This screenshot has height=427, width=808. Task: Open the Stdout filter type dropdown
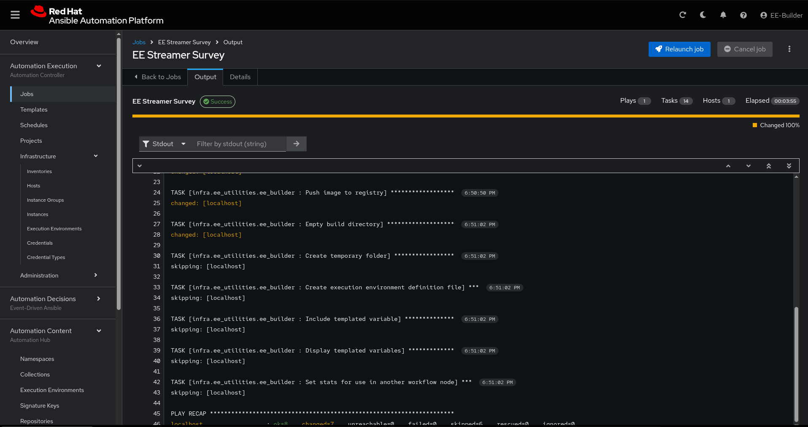(164, 144)
